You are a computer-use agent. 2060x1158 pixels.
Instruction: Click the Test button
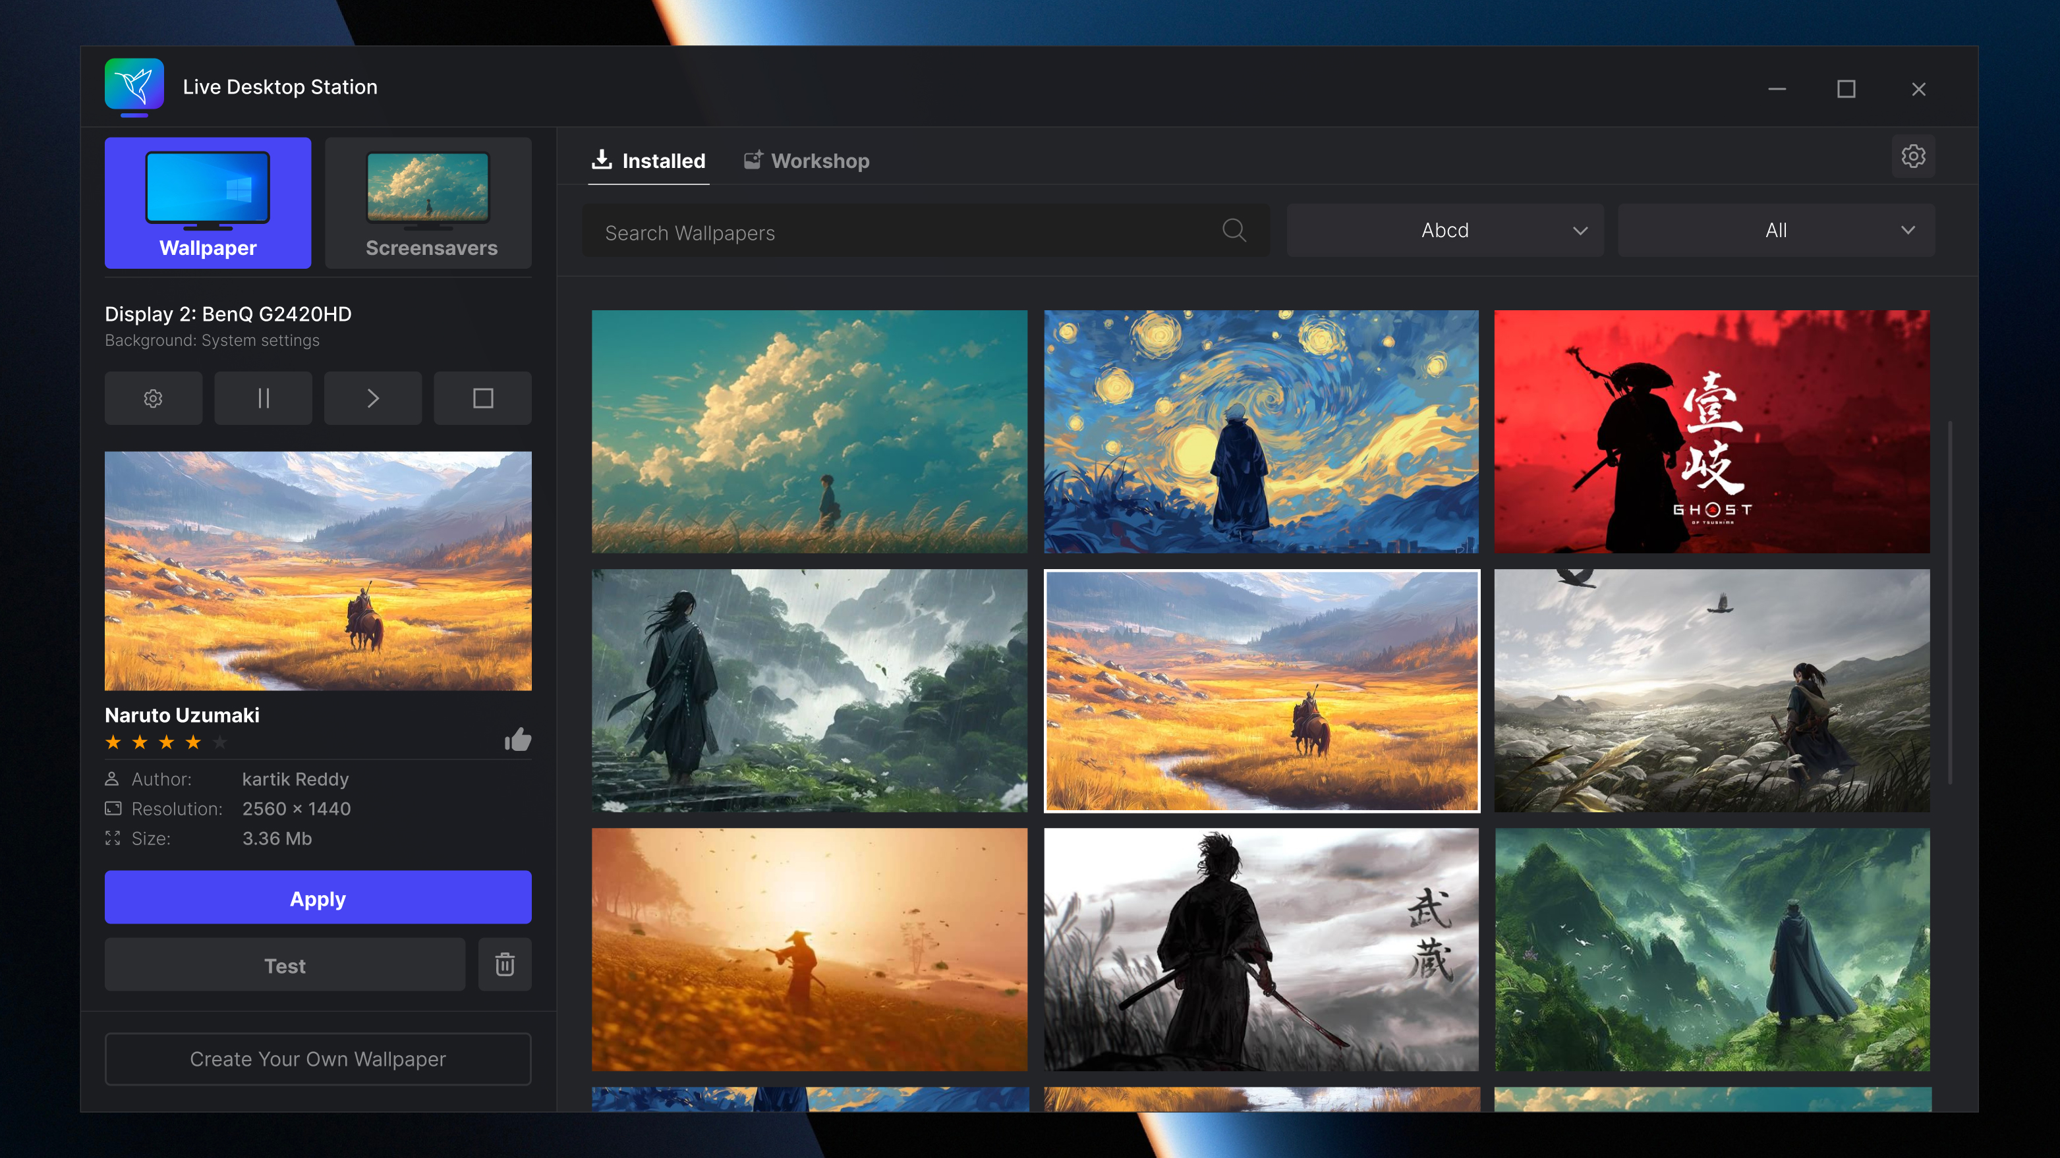(284, 964)
